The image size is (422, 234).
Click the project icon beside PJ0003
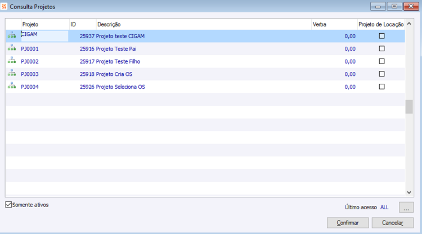12,73
